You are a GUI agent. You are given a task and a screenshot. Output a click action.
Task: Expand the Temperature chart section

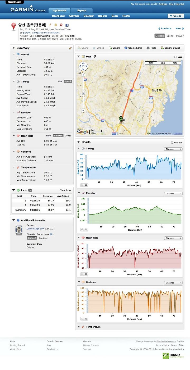click(79, 327)
